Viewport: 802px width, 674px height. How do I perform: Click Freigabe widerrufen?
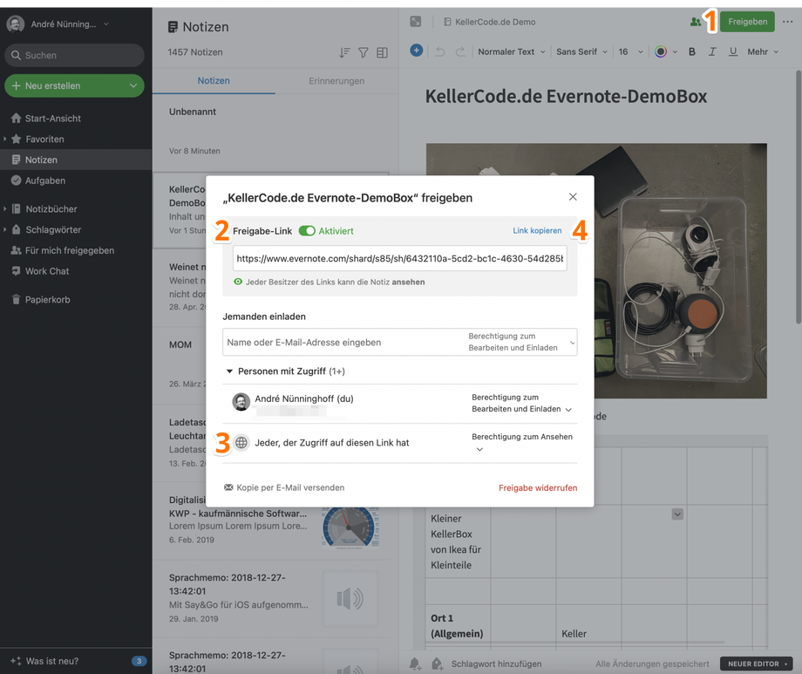(x=538, y=488)
